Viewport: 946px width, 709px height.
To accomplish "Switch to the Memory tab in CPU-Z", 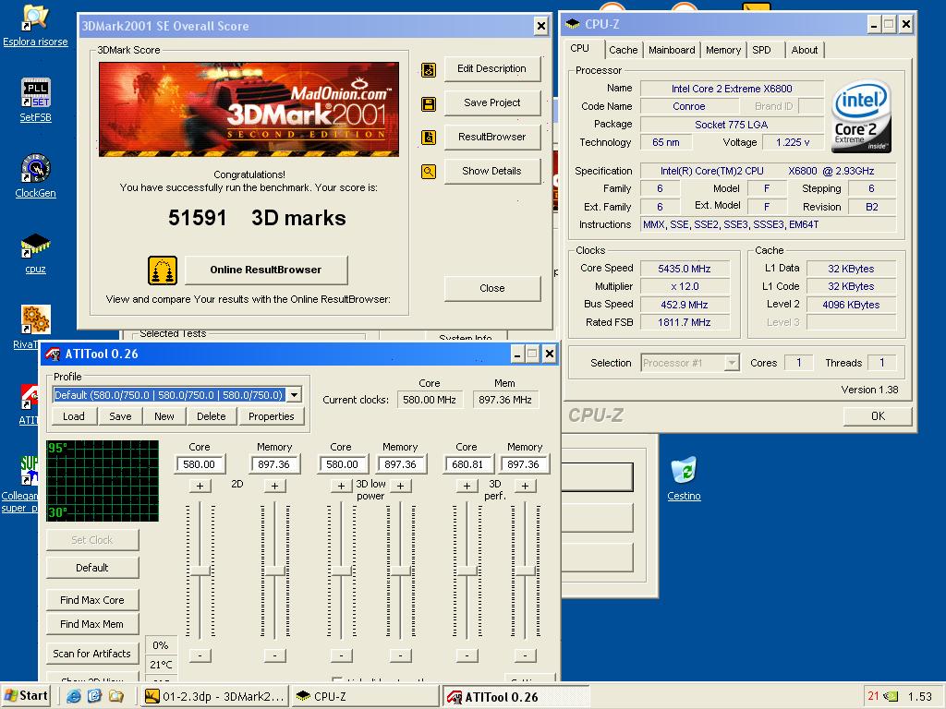I will click(722, 50).
